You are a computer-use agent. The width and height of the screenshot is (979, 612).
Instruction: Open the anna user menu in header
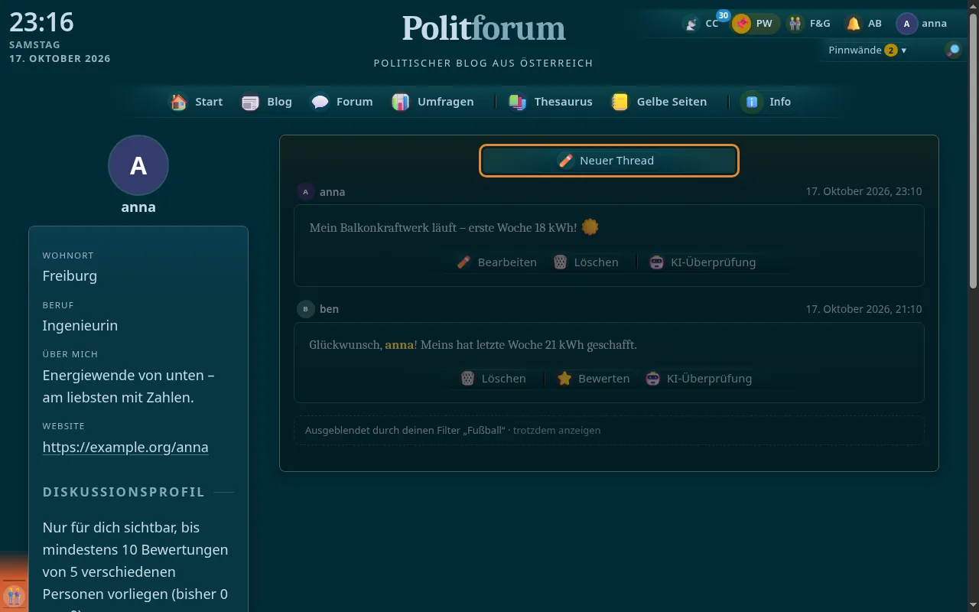click(922, 24)
